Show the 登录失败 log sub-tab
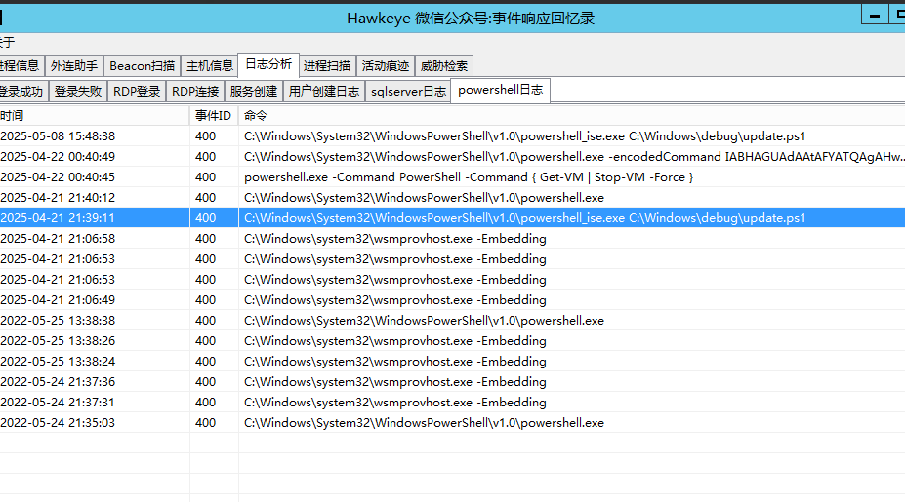Screen dimensions: 905x502 (78, 92)
